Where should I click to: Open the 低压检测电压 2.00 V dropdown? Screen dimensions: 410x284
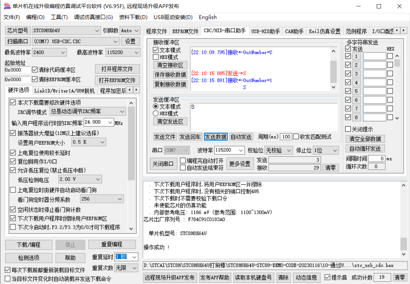coord(80,179)
